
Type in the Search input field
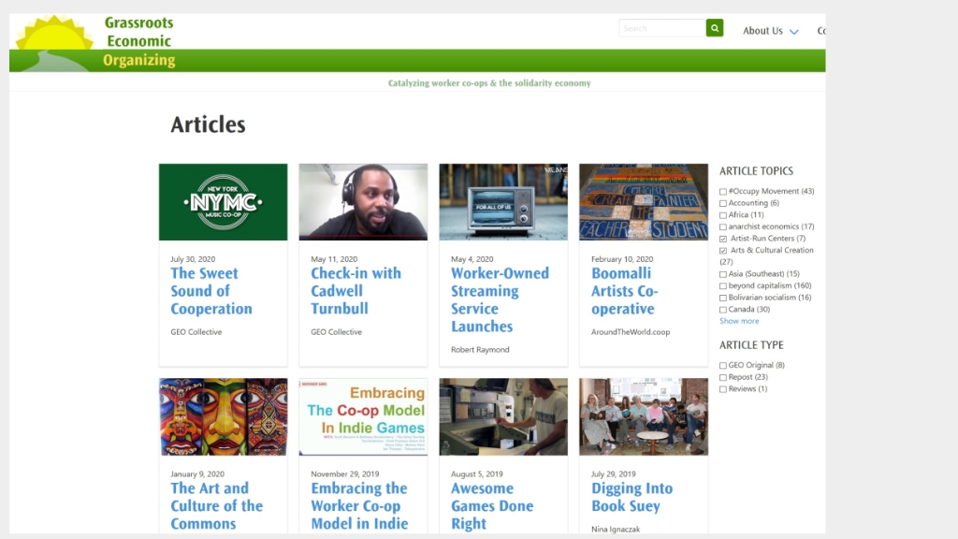(661, 29)
